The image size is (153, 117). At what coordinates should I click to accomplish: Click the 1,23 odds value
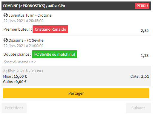coord(145,56)
